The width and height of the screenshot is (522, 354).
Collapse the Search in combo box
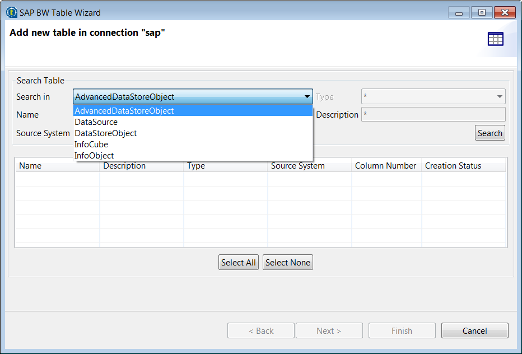tap(307, 97)
